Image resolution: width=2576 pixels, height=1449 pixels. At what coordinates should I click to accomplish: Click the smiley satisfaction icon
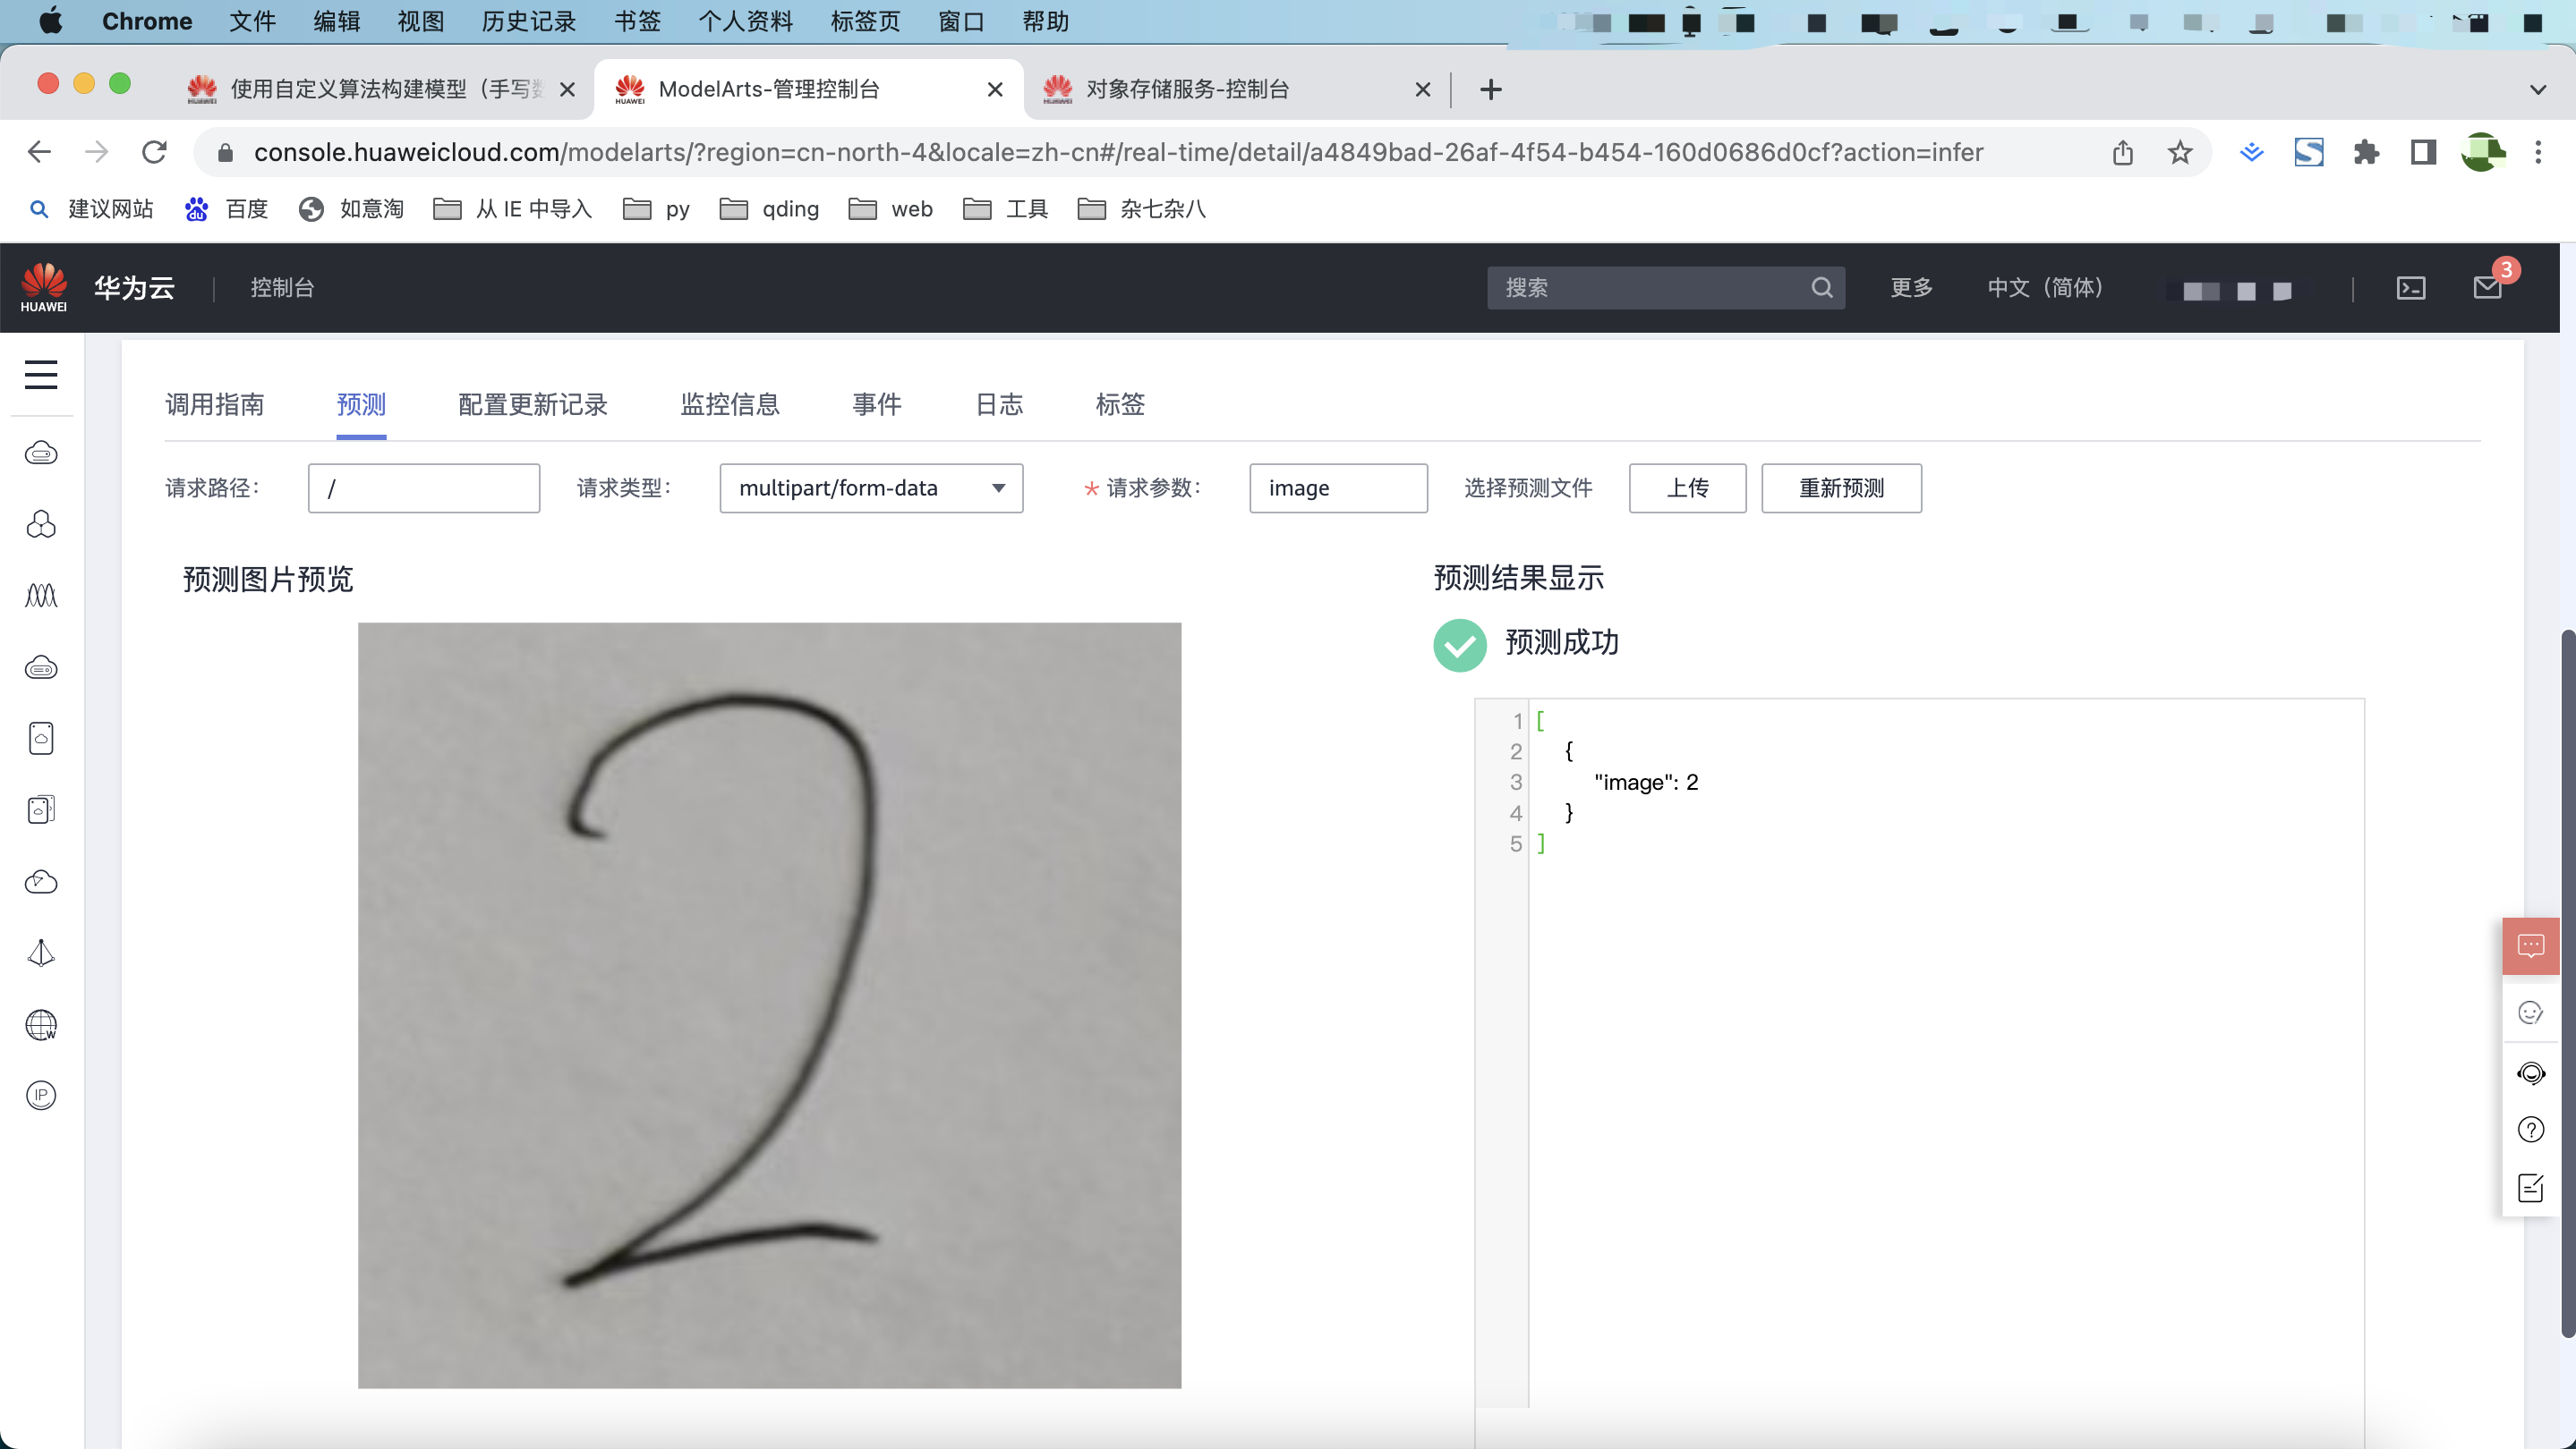[2530, 1013]
